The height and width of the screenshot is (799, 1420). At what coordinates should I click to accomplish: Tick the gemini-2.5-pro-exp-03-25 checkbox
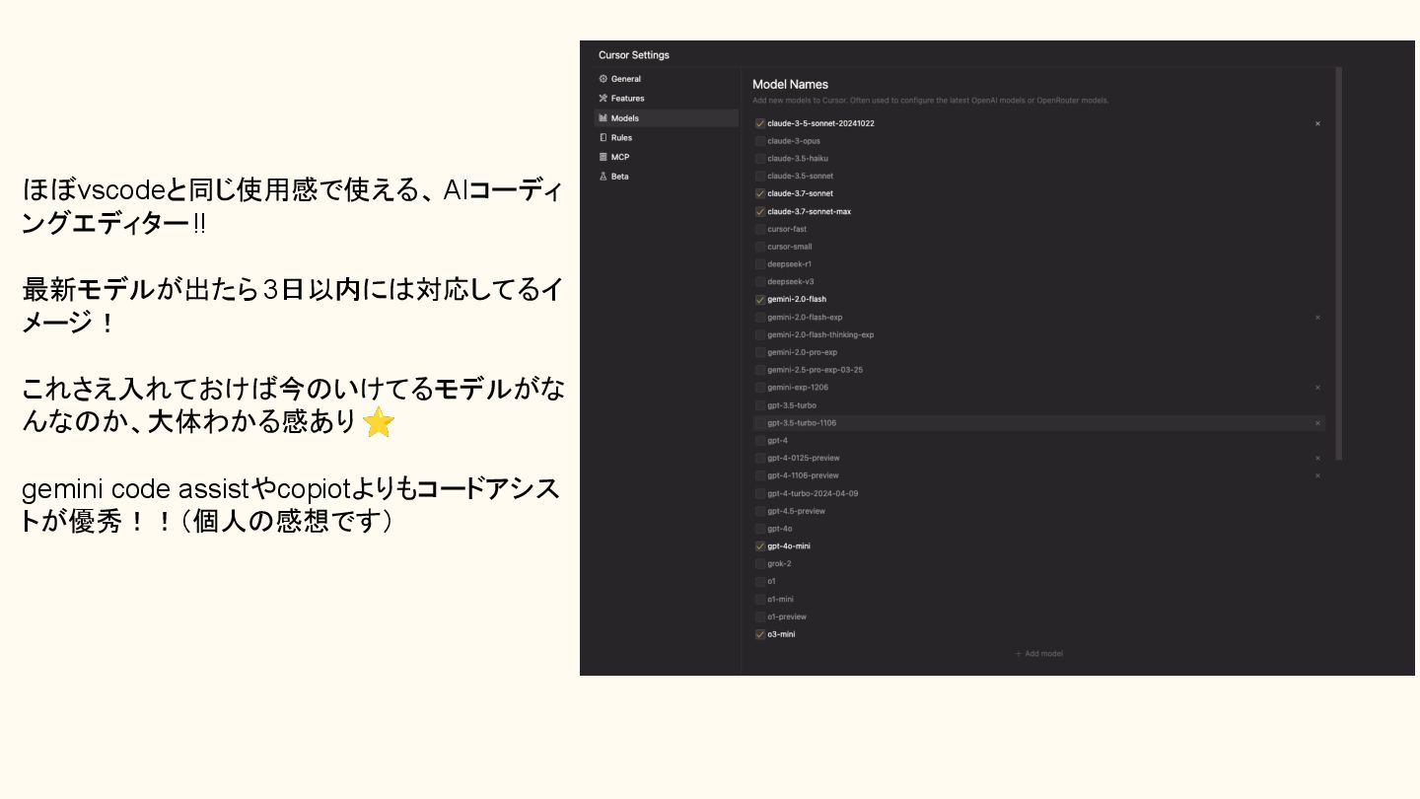coord(760,370)
